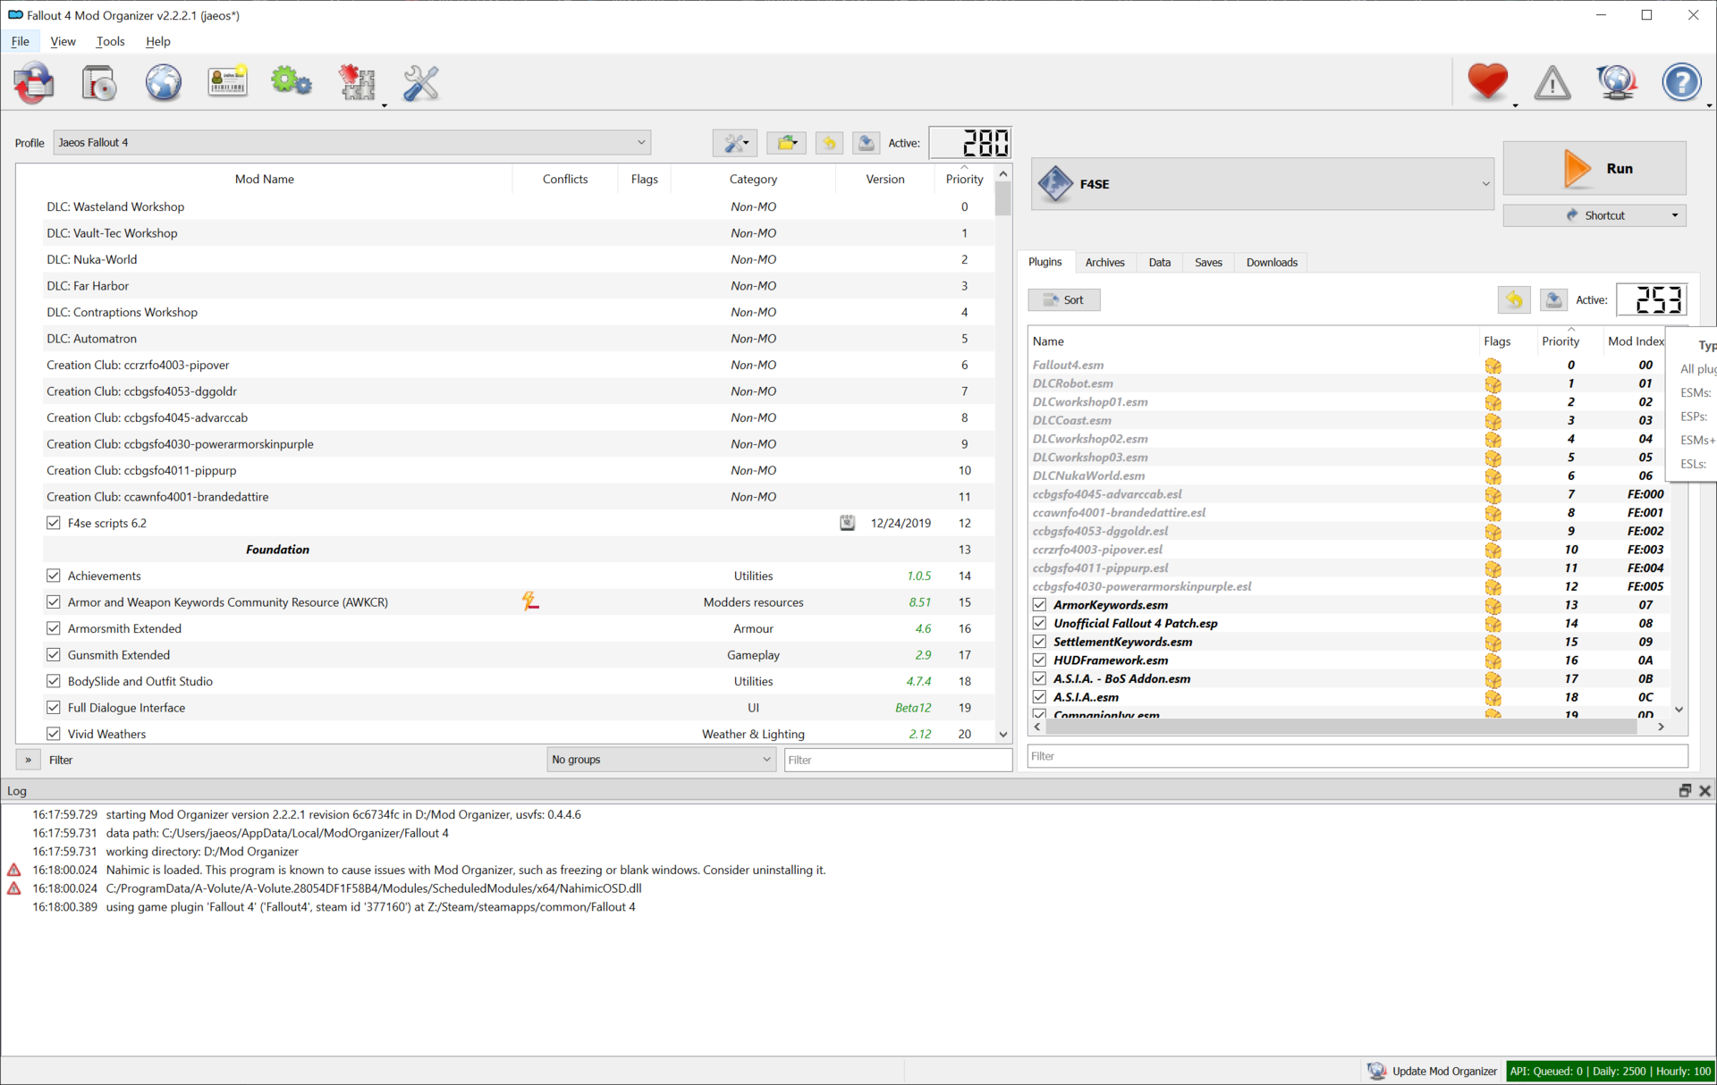Image resolution: width=1717 pixels, height=1085 pixels.
Task: Toggle BodySlide and Outfit Studio checkbox
Action: (x=54, y=681)
